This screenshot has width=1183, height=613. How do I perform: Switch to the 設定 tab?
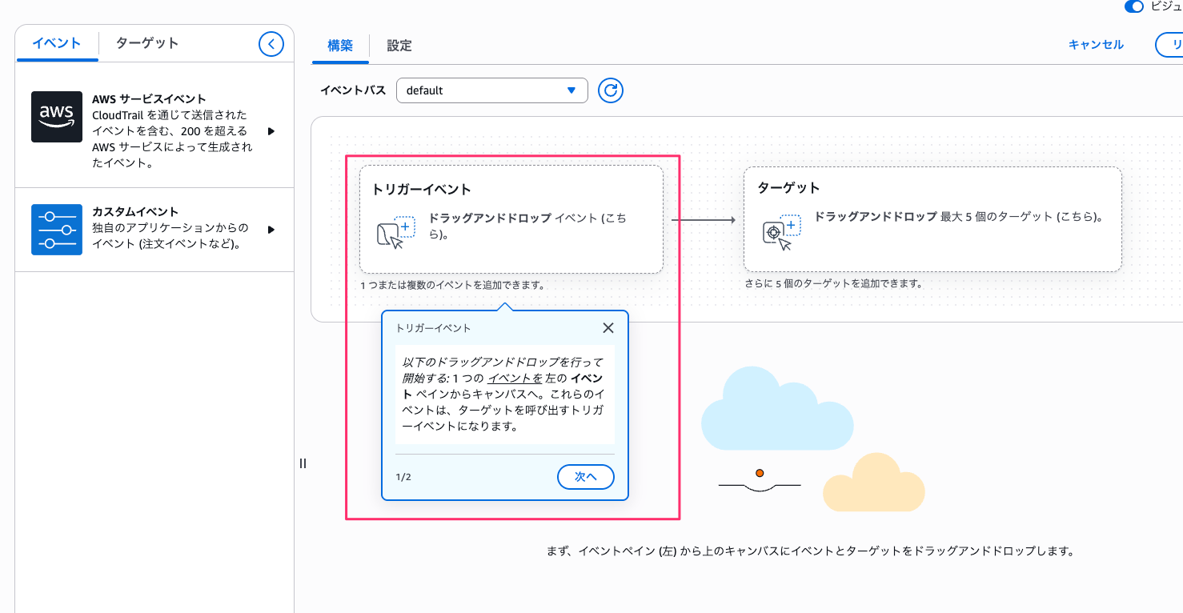coord(399,46)
